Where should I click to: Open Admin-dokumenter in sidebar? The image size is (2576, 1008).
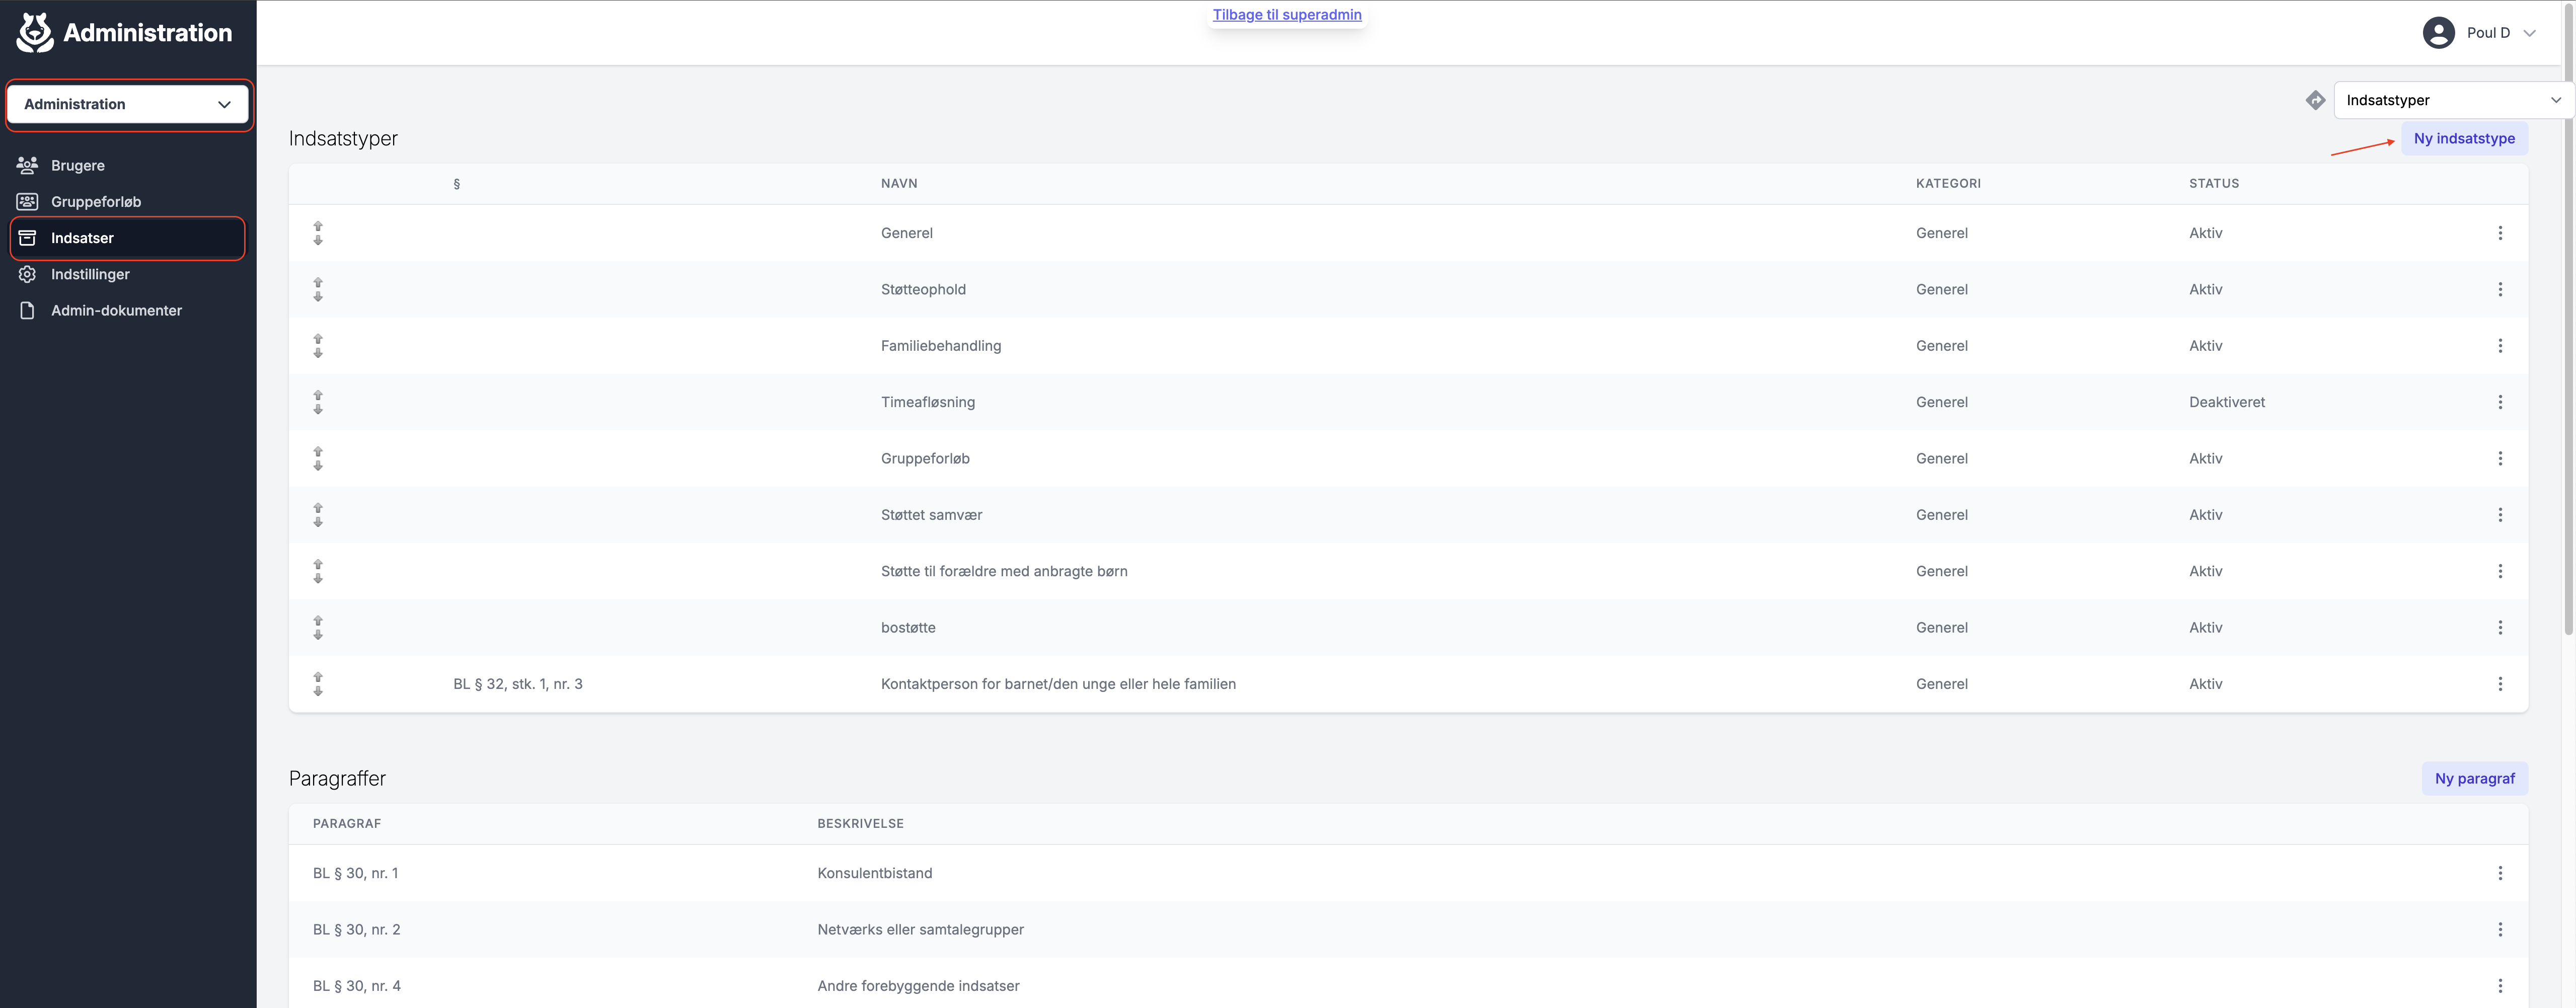[x=116, y=310]
